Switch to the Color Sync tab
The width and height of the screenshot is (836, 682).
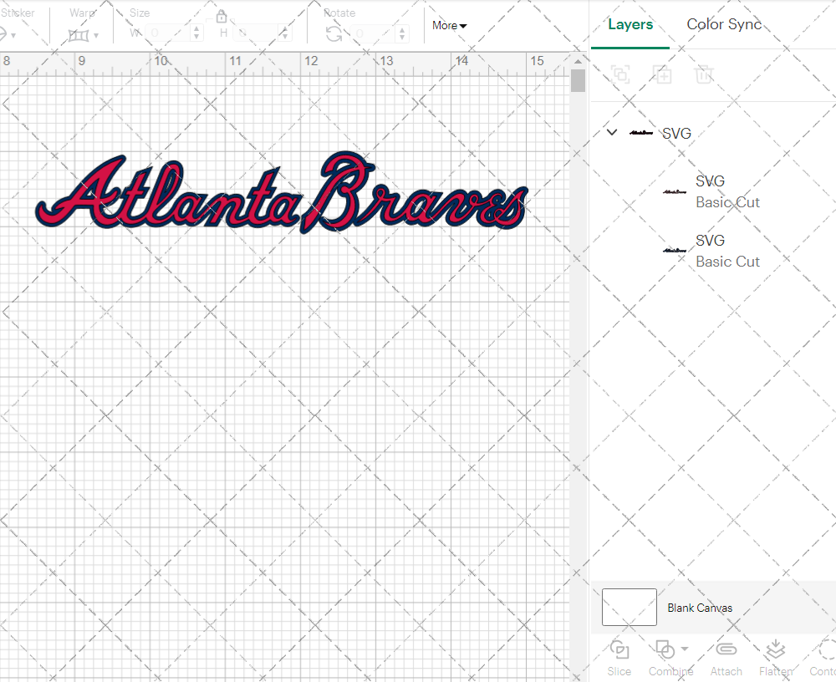click(724, 24)
